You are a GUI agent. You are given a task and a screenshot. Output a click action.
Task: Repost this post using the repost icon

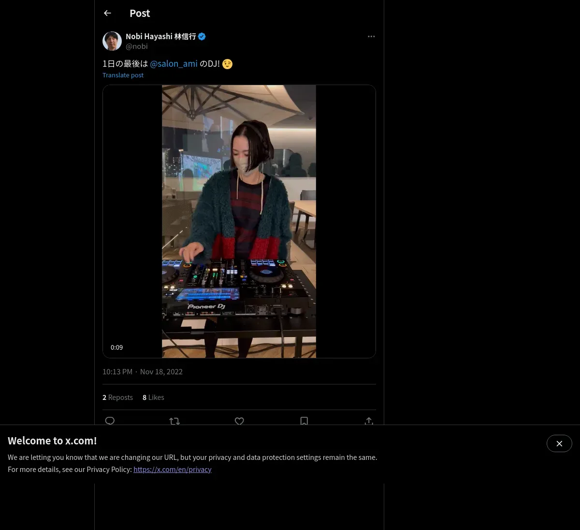pyautogui.click(x=174, y=421)
